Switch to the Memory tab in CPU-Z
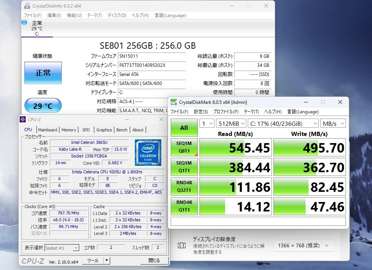The height and width of the screenshot is (270, 372). 69,130
